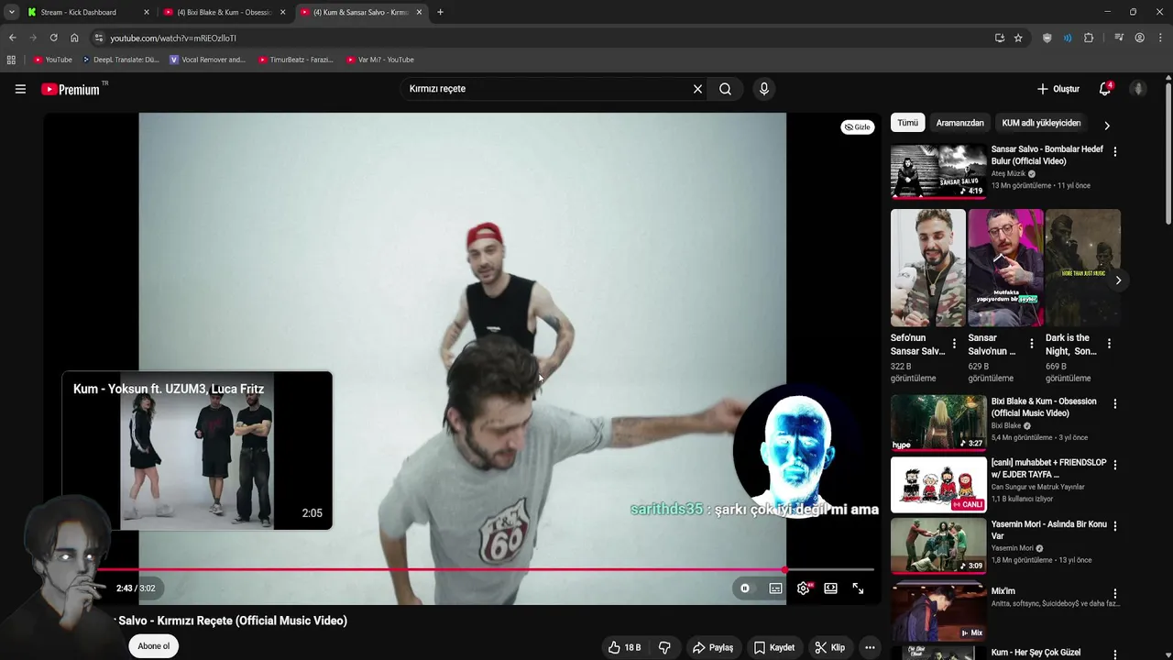Open the tab search dropdown in Chrome

11,12
